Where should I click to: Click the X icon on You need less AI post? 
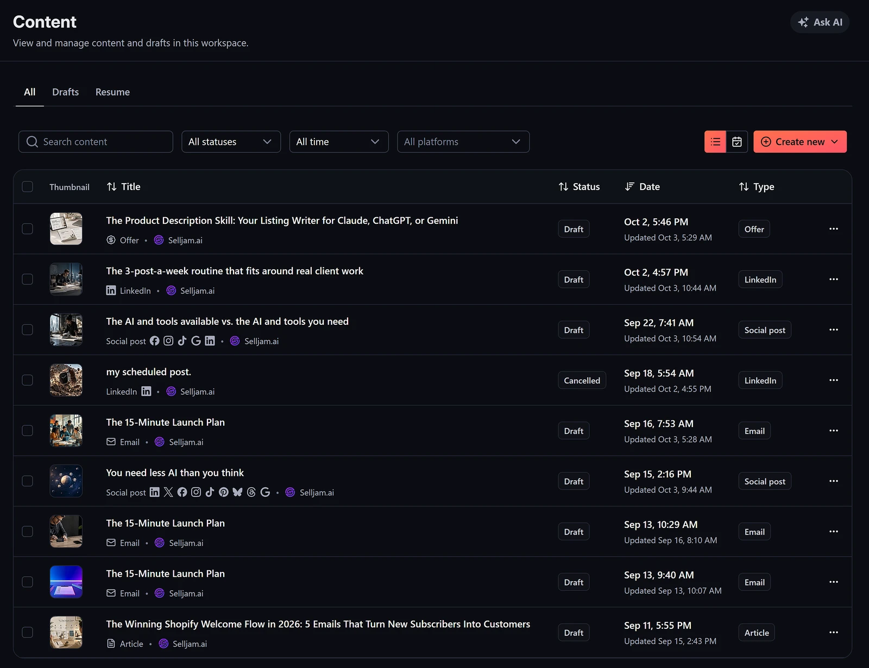pyautogui.click(x=168, y=492)
